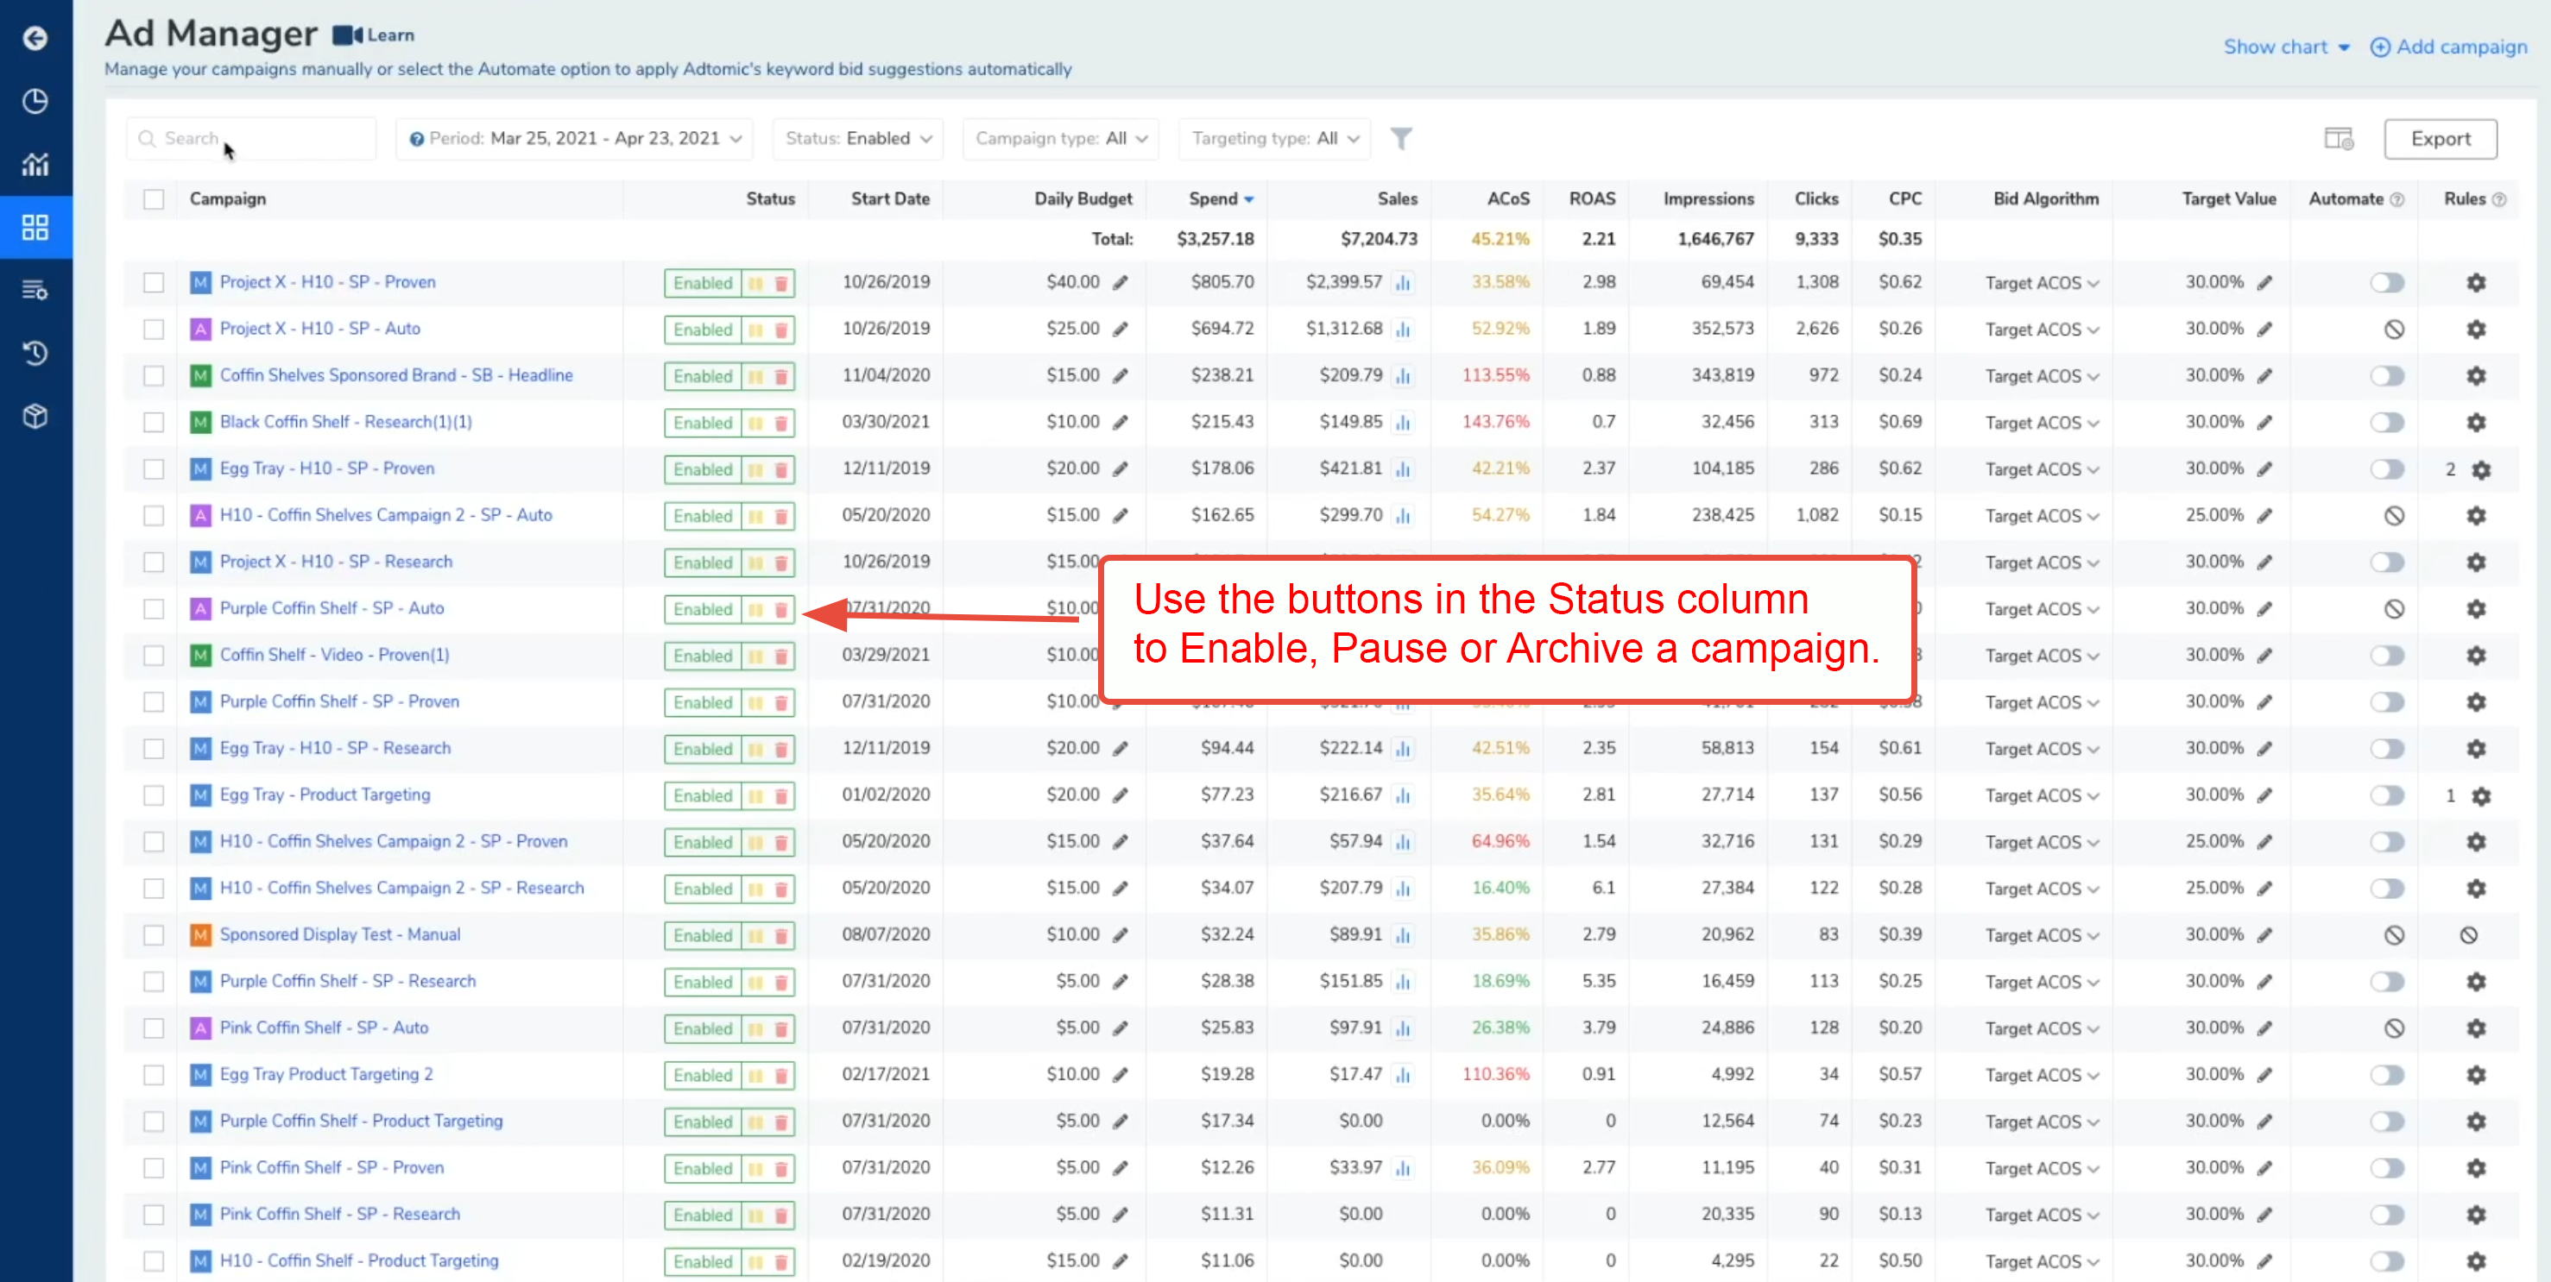
Task: Pause the Egg Tray - Product Targeting campaign
Action: (x=755, y=796)
